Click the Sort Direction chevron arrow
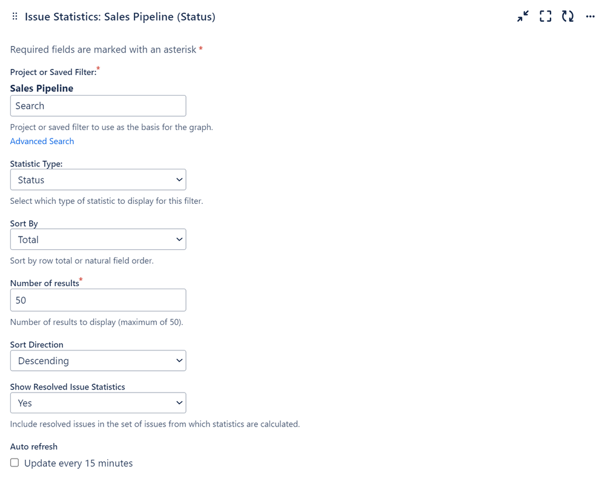The image size is (605, 484). pos(179,361)
